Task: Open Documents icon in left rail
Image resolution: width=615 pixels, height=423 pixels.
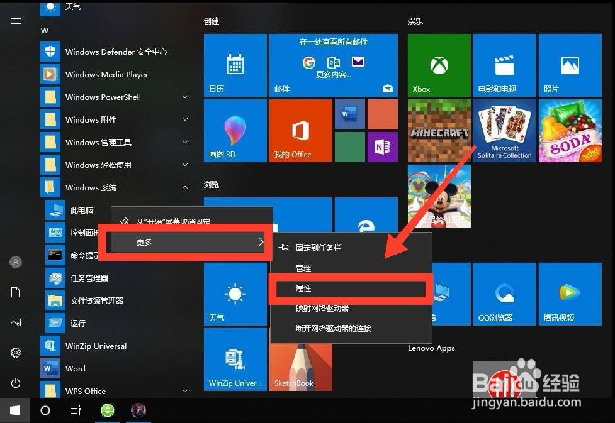Action: tap(16, 292)
